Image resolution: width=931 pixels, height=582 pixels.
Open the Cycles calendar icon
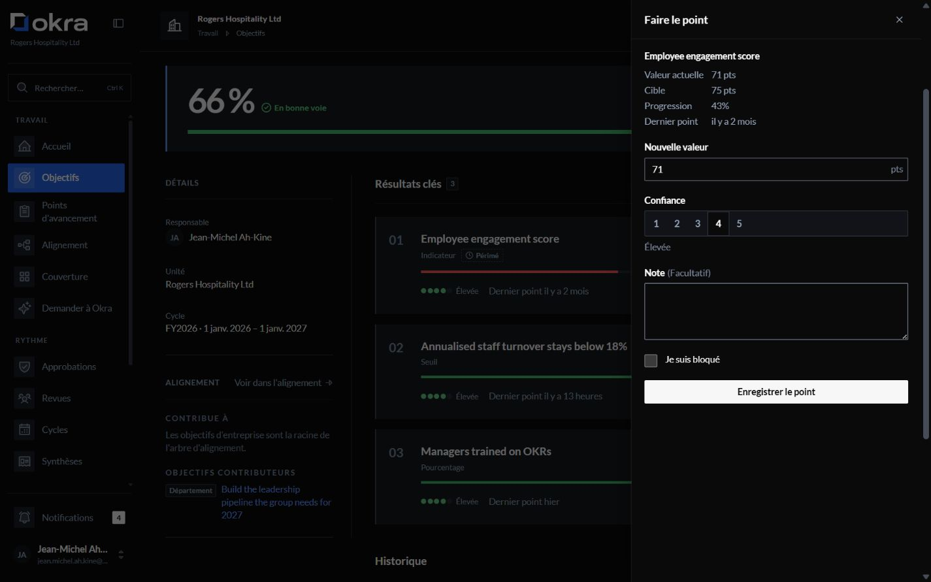pyautogui.click(x=24, y=430)
